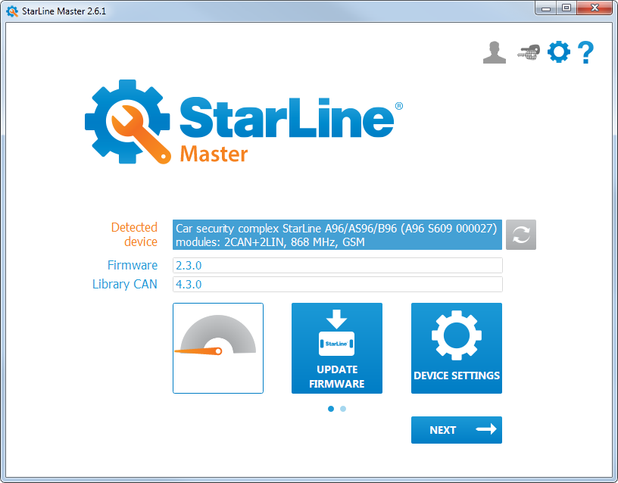The image size is (618, 483).
Task: Close the StarLine Master window
Action: click(595, 8)
